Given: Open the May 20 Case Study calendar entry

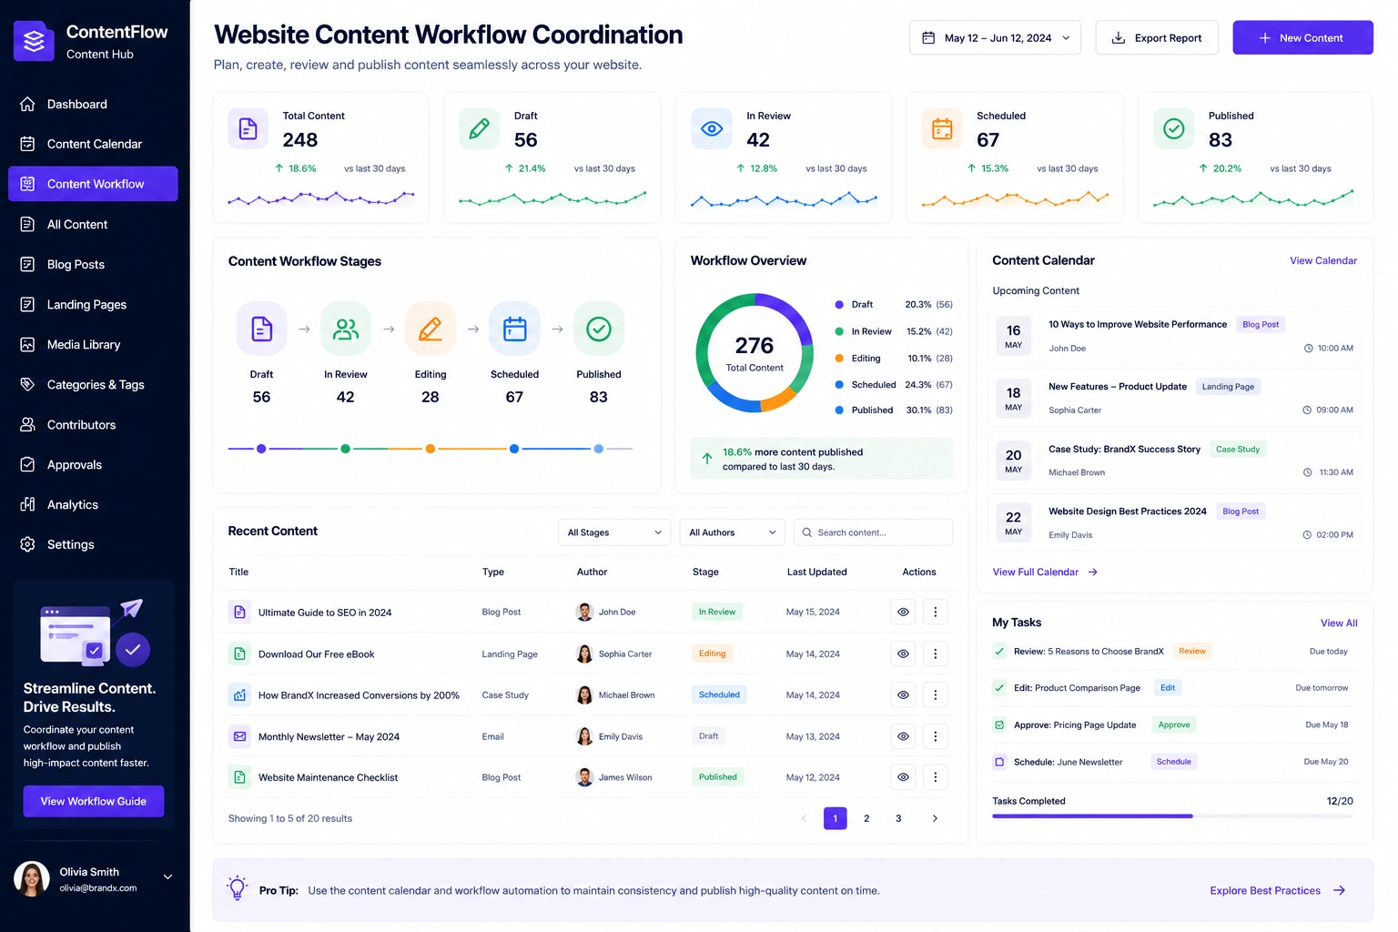Looking at the screenshot, I should click(1175, 461).
